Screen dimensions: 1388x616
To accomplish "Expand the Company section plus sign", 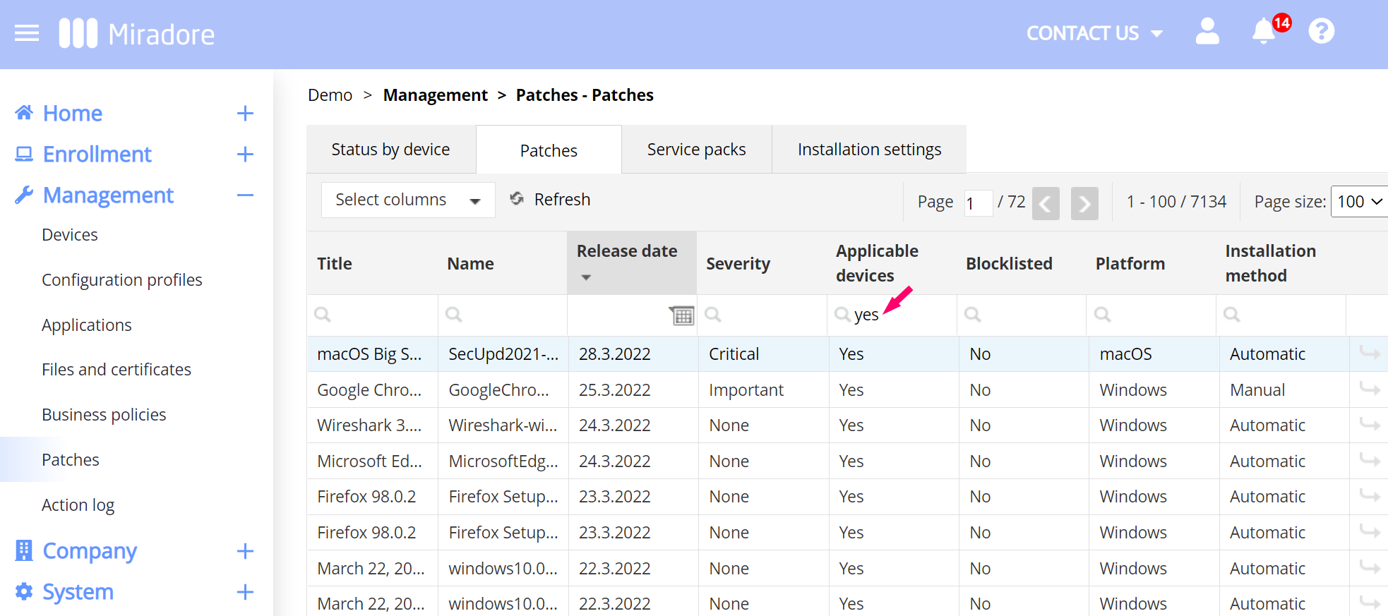I will (245, 551).
